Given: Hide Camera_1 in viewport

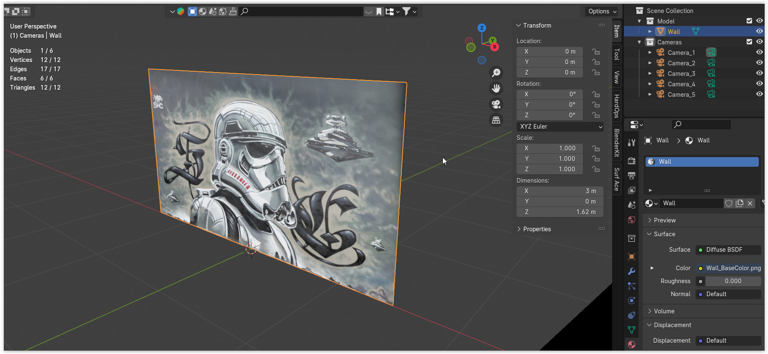Looking at the screenshot, I should point(759,52).
